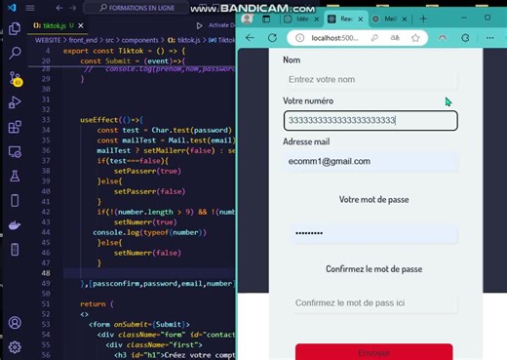The image size is (507, 360).
Task: Open the tab actions menu icon
Action: click(266, 19)
